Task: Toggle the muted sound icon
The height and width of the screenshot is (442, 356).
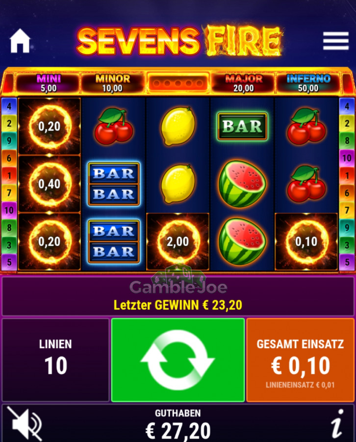Action: [x=24, y=424]
